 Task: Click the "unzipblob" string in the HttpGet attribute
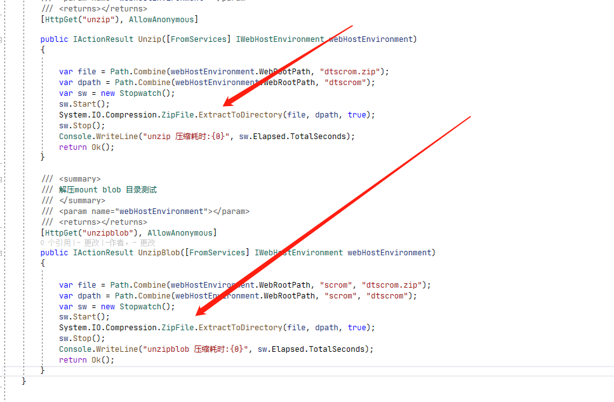(108, 233)
